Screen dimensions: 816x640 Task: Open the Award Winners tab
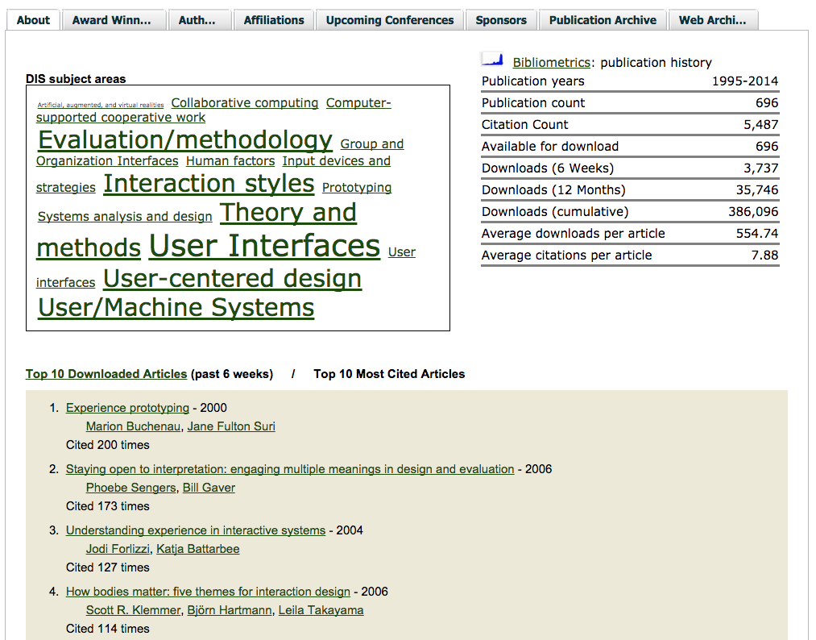click(114, 19)
